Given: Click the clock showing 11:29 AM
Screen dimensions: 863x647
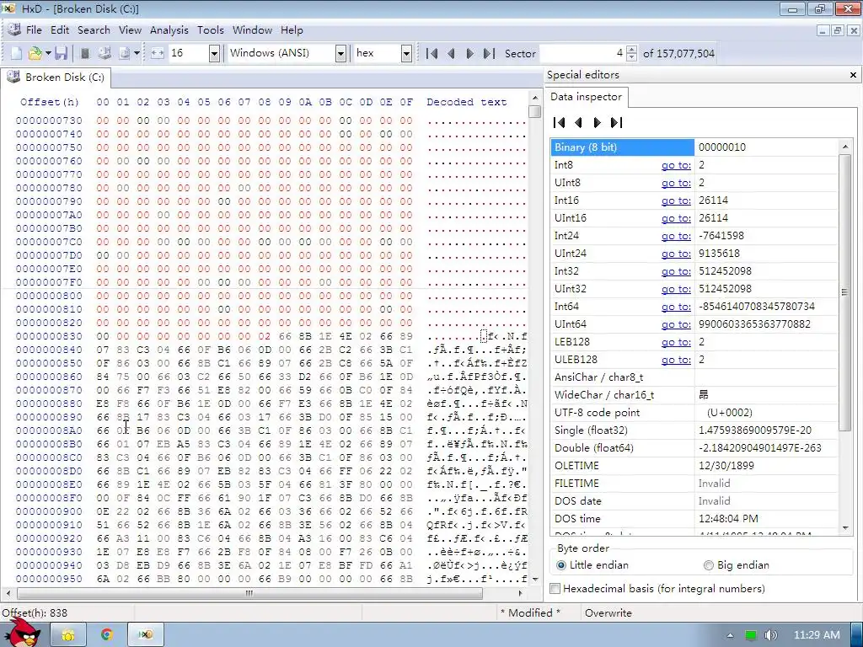Looking at the screenshot, I should point(817,635).
